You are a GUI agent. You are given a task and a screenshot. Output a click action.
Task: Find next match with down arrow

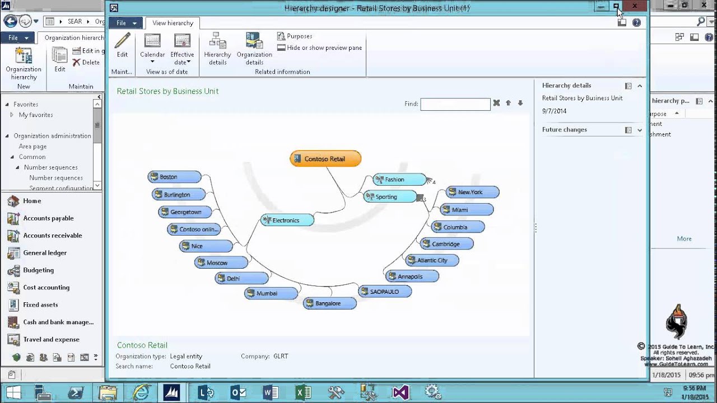coord(520,103)
